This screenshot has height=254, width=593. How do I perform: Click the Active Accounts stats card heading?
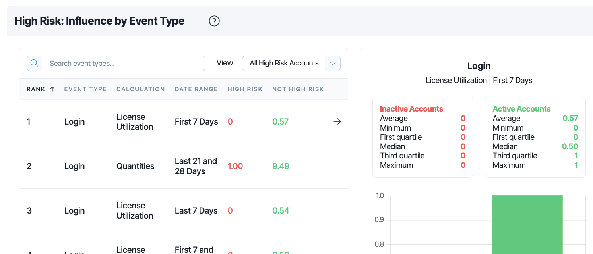(x=521, y=109)
